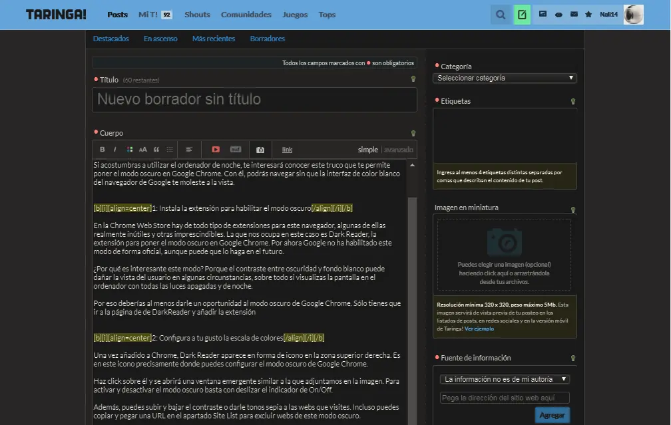Click the green create-post icon
Image resolution: width=671 pixels, height=425 pixels.
(x=522, y=15)
